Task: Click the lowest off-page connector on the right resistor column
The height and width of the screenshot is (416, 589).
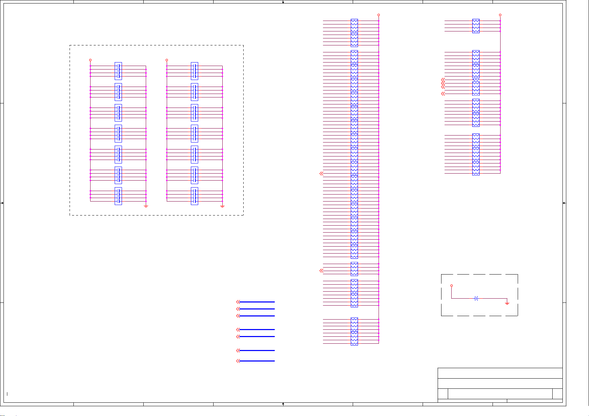Action: click(443, 94)
